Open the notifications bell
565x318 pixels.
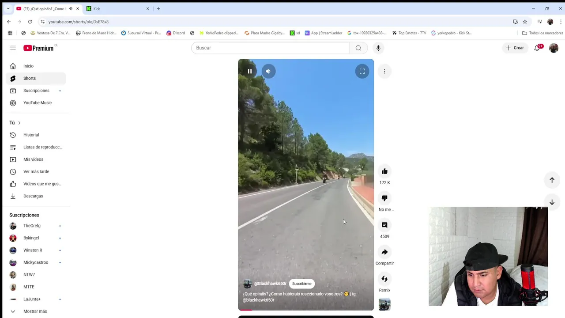537,48
